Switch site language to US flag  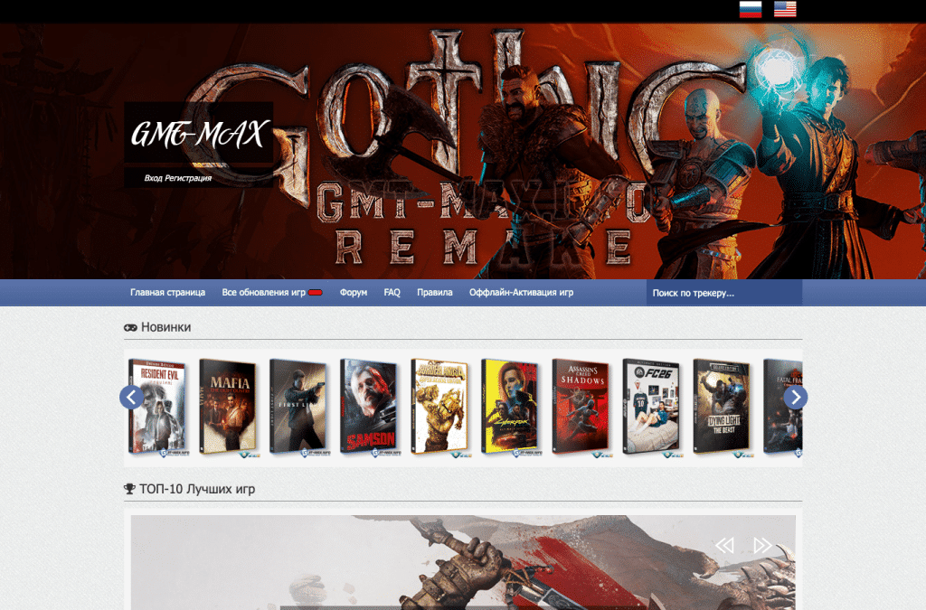785,9
